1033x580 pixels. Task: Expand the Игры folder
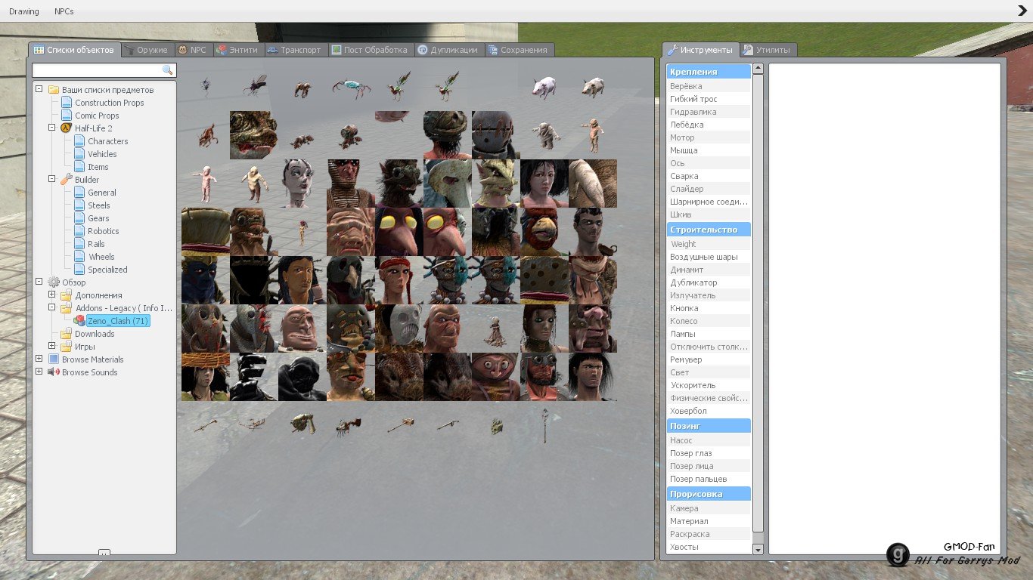51,346
